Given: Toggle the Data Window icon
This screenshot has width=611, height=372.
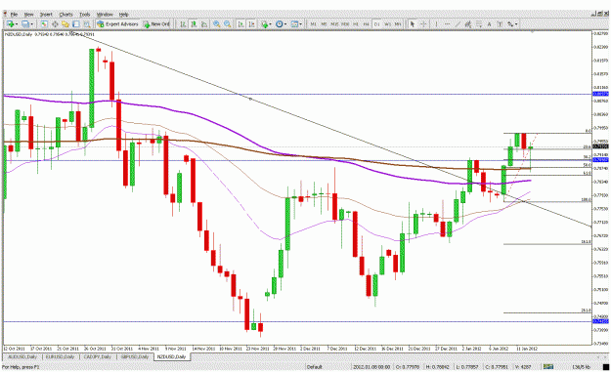Looking at the screenshot, I should (55, 24).
